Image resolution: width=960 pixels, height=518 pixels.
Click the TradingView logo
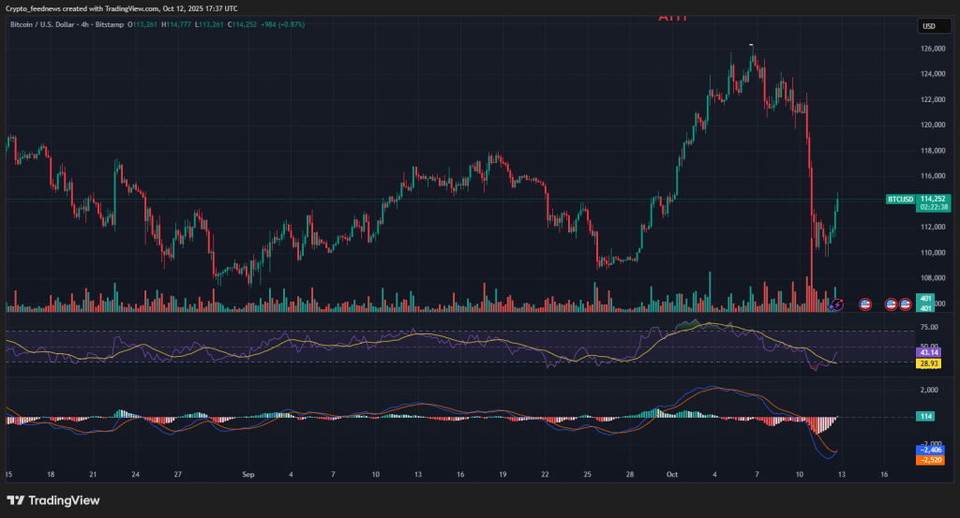pos(53,500)
